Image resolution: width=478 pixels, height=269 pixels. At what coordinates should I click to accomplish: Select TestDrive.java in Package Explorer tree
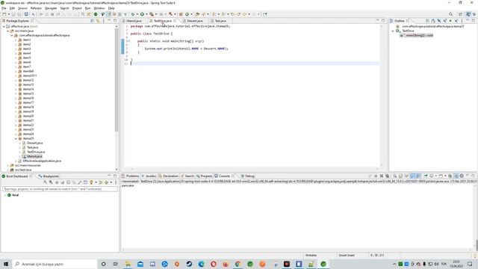[36, 152]
